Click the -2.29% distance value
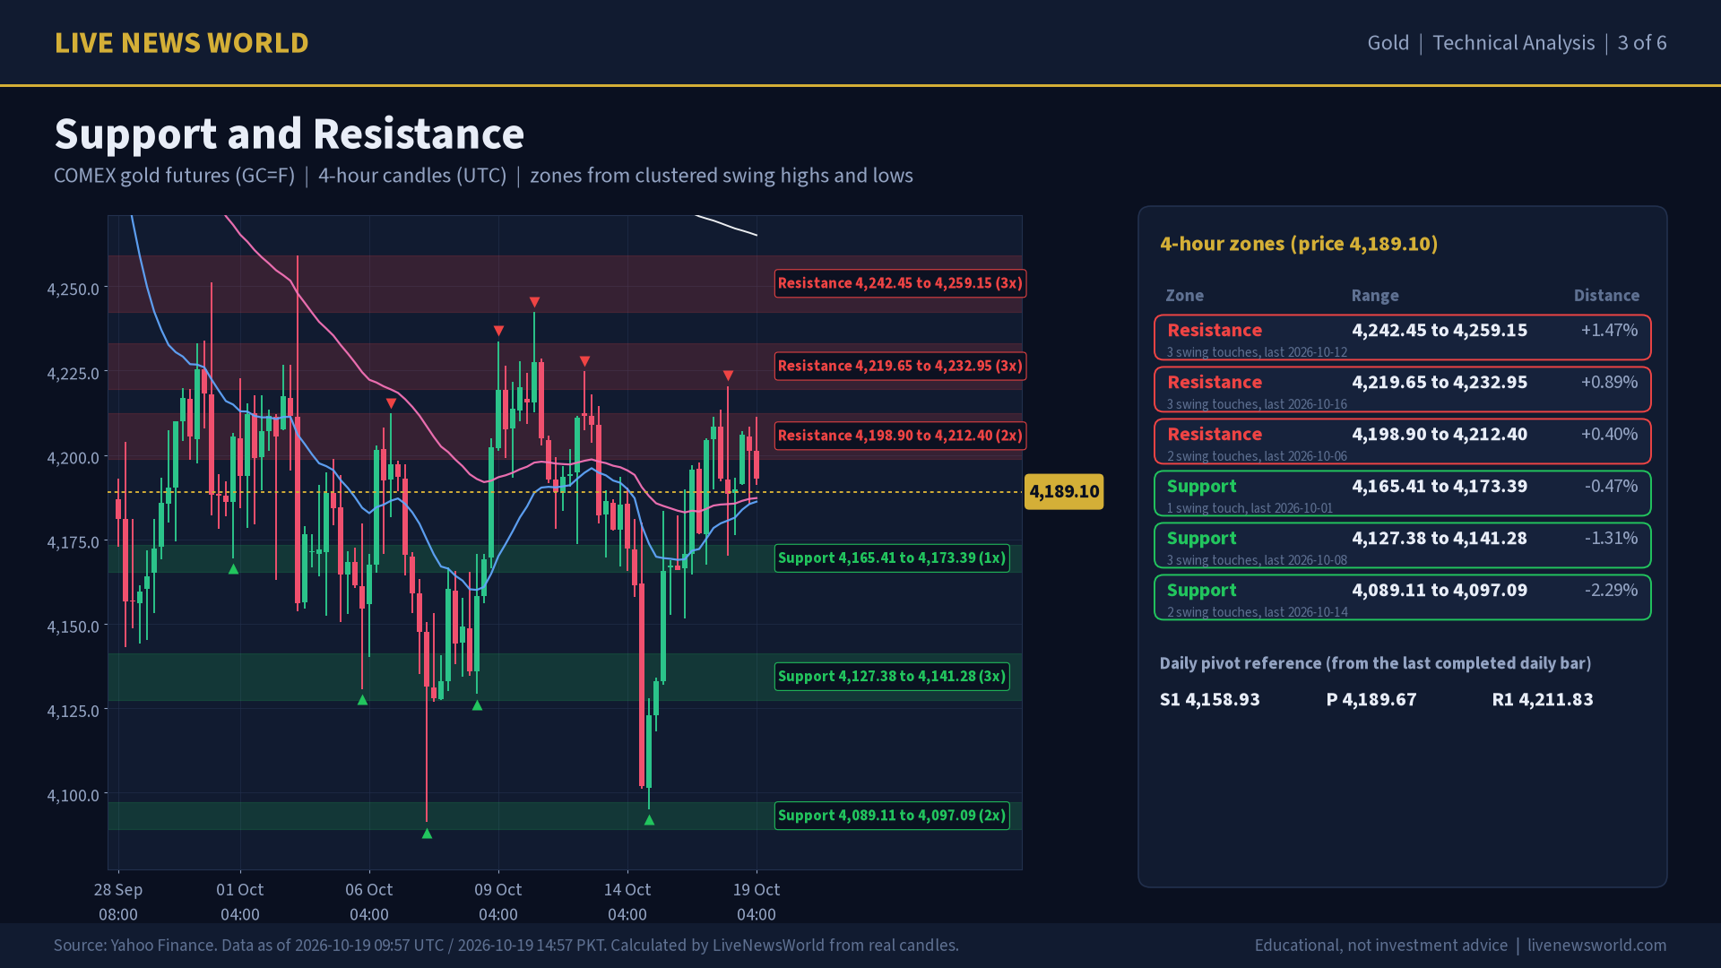1721x968 pixels. pyautogui.click(x=1611, y=590)
